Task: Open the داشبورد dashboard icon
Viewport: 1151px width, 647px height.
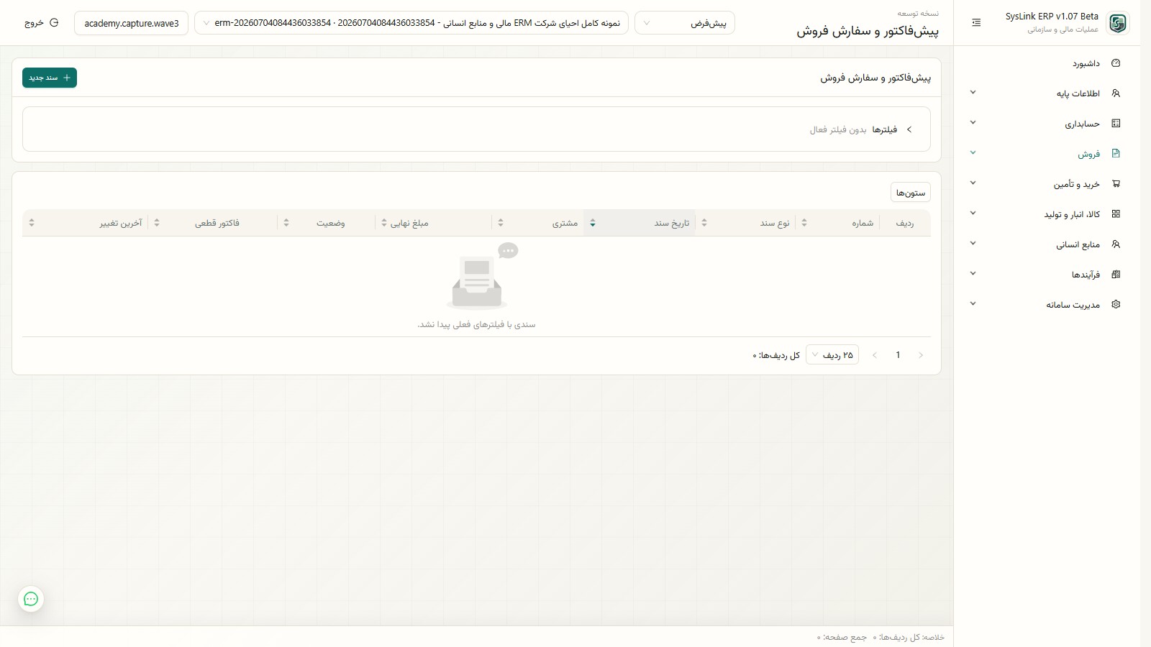Action: pos(1116,63)
